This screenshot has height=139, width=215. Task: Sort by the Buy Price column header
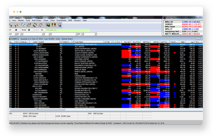(x=136, y=42)
